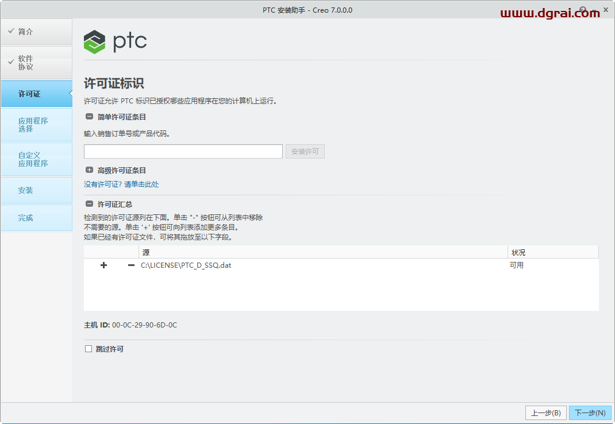Click the 安装许可 button
Viewport: 615px width, 424px height.
[305, 152]
